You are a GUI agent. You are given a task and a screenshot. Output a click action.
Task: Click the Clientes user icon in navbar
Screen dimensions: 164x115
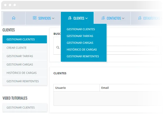[70, 18]
